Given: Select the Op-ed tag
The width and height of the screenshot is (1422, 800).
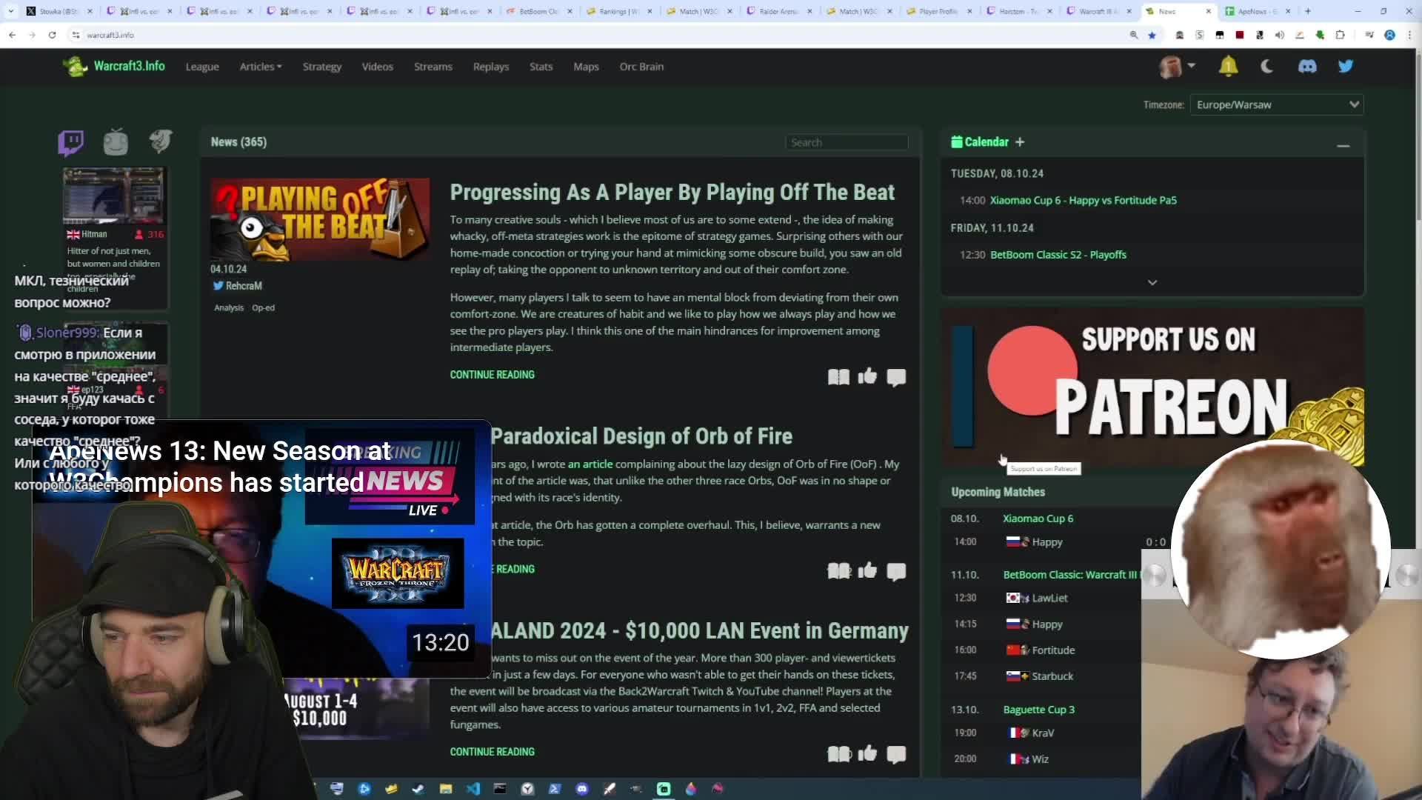Looking at the screenshot, I should click(x=263, y=308).
